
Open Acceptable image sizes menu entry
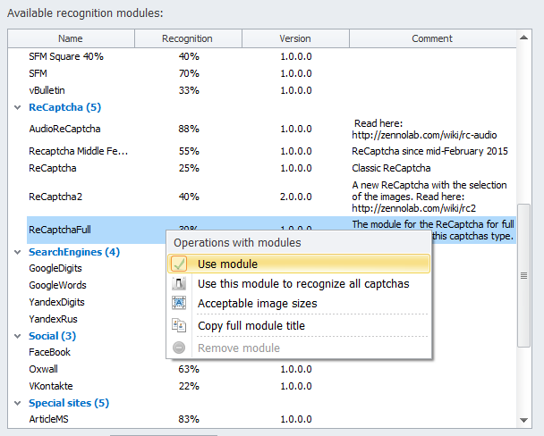[299, 304]
